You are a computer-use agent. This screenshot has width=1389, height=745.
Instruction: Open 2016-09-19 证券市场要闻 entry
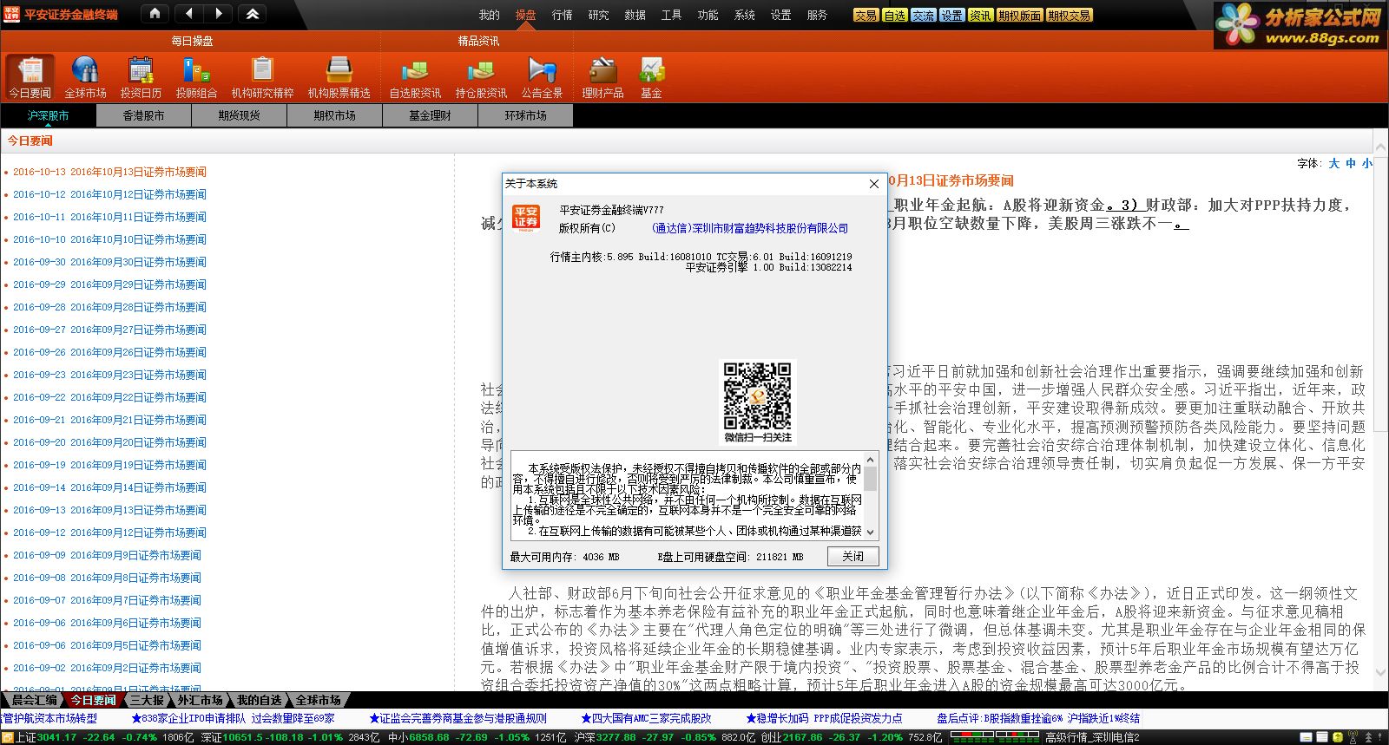tap(109, 465)
